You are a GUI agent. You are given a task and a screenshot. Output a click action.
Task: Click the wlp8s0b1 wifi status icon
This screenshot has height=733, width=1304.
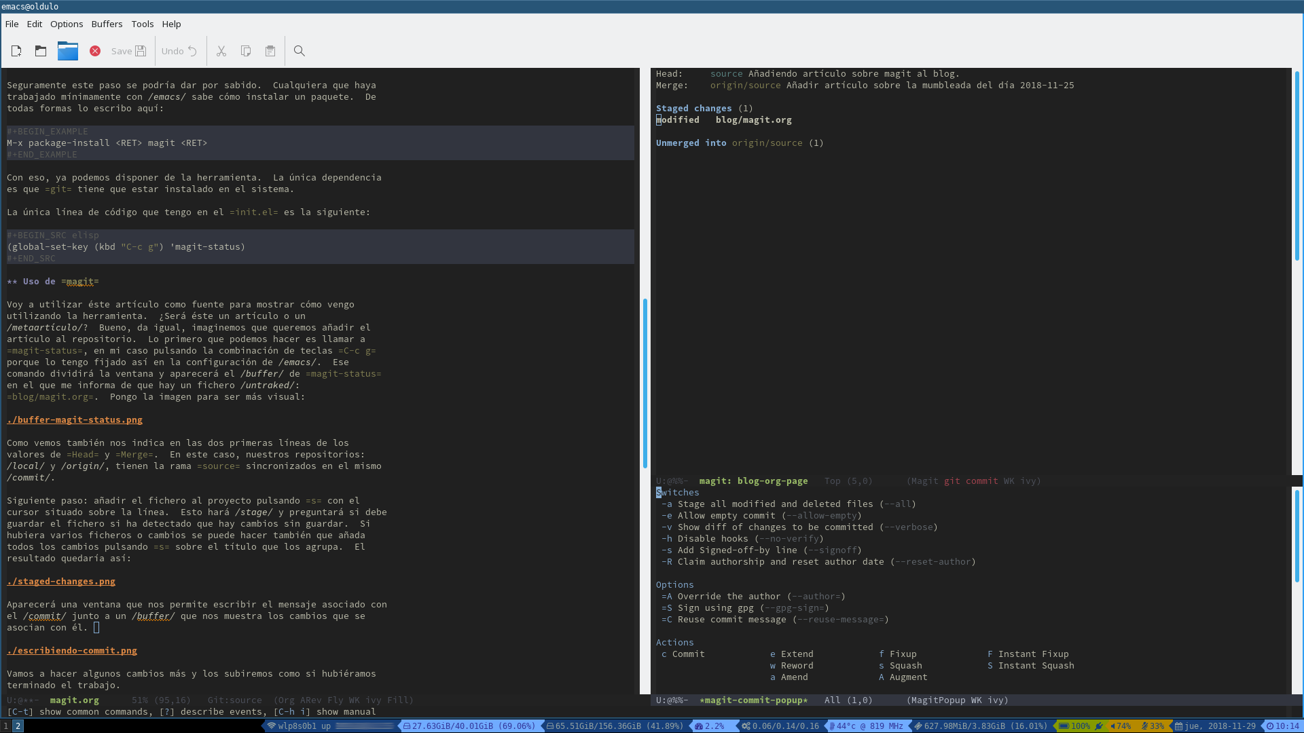pos(272,726)
